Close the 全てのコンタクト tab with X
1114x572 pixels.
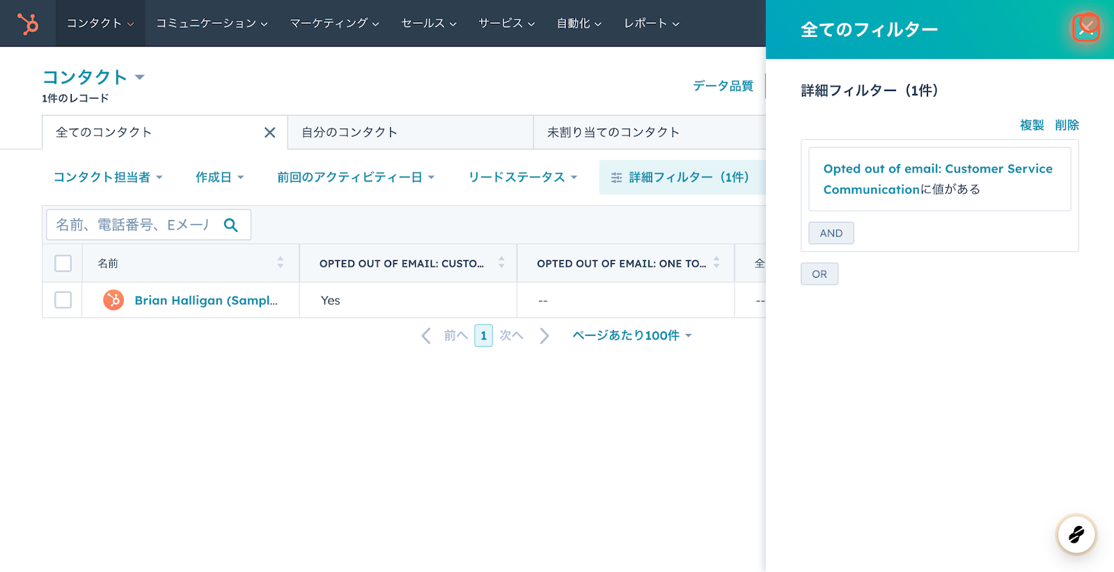[x=270, y=132]
